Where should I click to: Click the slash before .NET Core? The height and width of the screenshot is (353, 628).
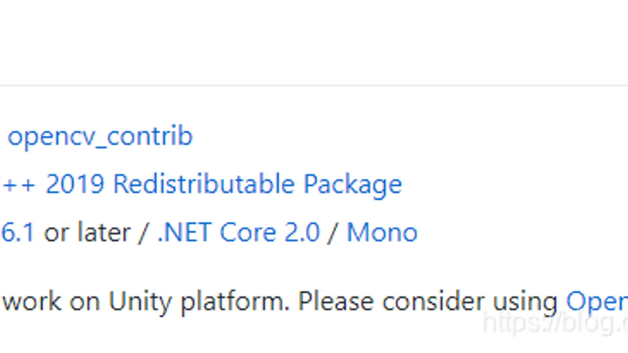pos(144,232)
